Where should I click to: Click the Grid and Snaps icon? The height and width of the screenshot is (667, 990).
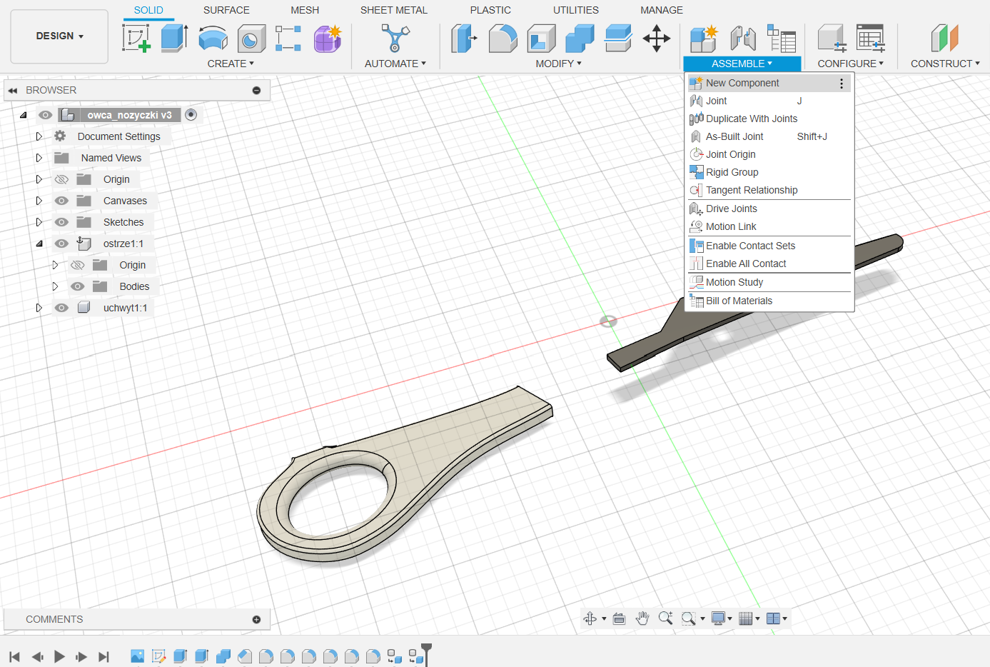click(745, 618)
